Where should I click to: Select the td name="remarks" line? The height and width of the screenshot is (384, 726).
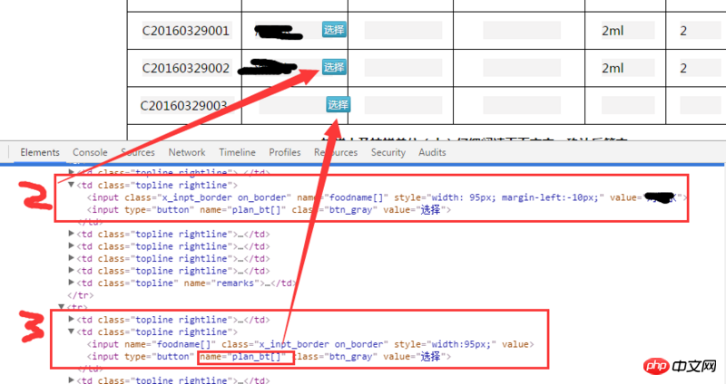(x=185, y=283)
